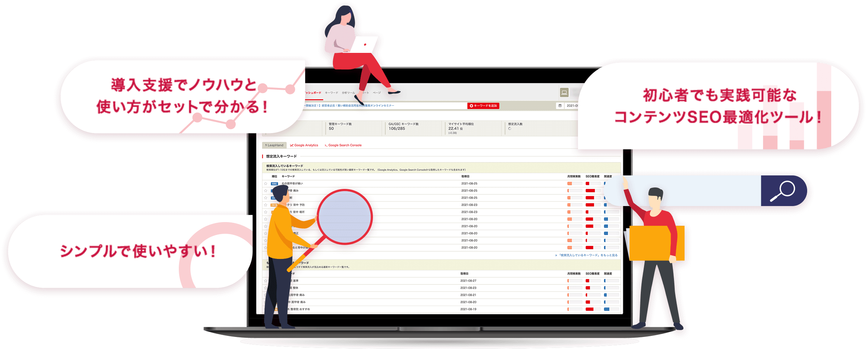This screenshot has height=349, width=867.
Task: Toggle star on the 背中 場所 row
Action: (266, 212)
